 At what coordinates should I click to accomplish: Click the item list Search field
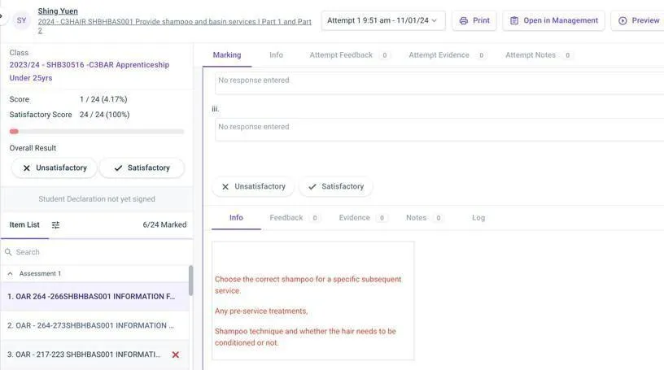(x=98, y=252)
